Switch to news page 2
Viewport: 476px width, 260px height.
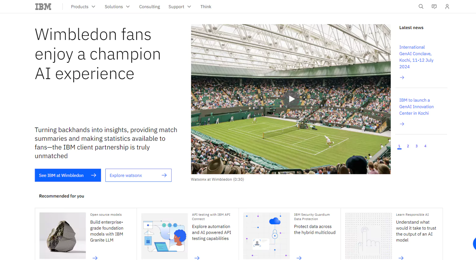coord(408,146)
